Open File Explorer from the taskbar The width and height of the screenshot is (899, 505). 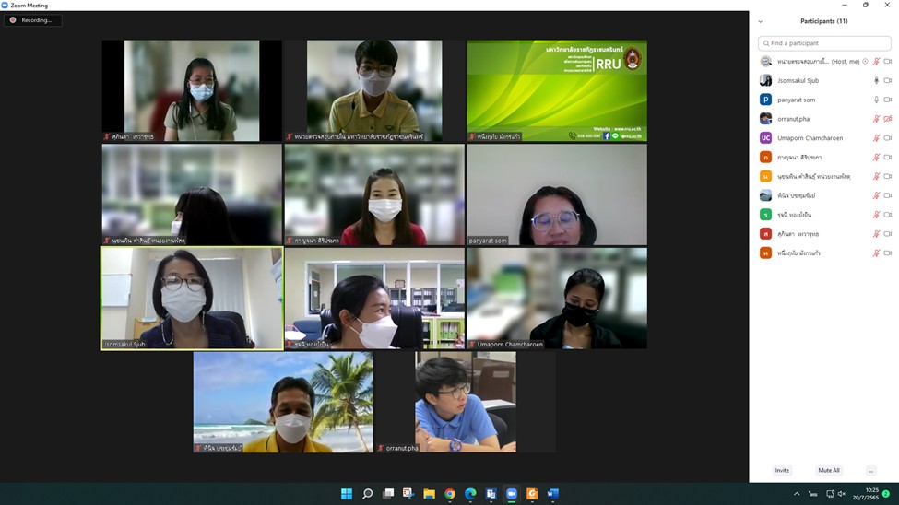point(429,494)
